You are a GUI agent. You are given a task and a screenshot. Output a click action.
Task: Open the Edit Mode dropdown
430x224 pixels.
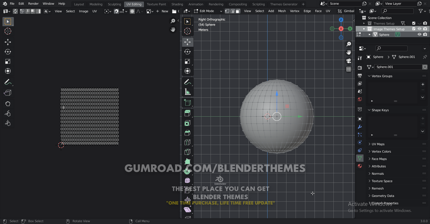208,11
